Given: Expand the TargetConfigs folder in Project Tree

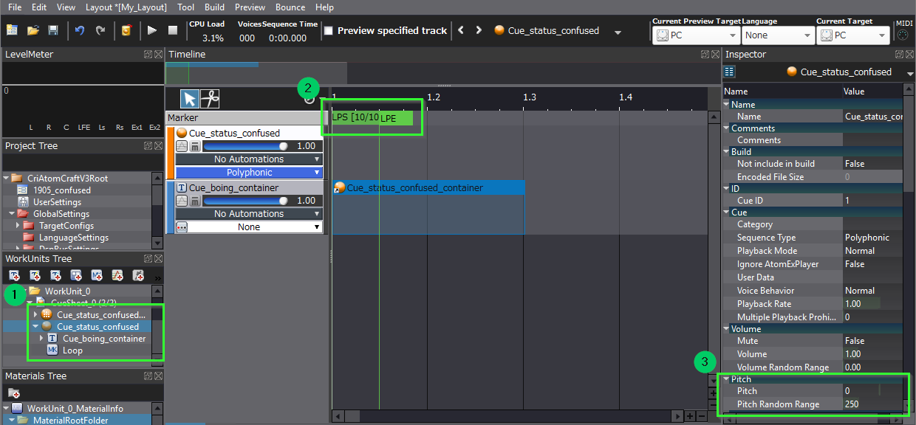Looking at the screenshot, I should point(18,226).
